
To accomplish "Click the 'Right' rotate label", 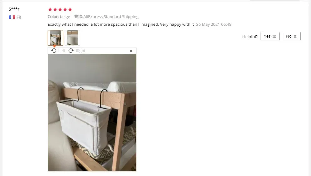I will [x=81, y=51].
